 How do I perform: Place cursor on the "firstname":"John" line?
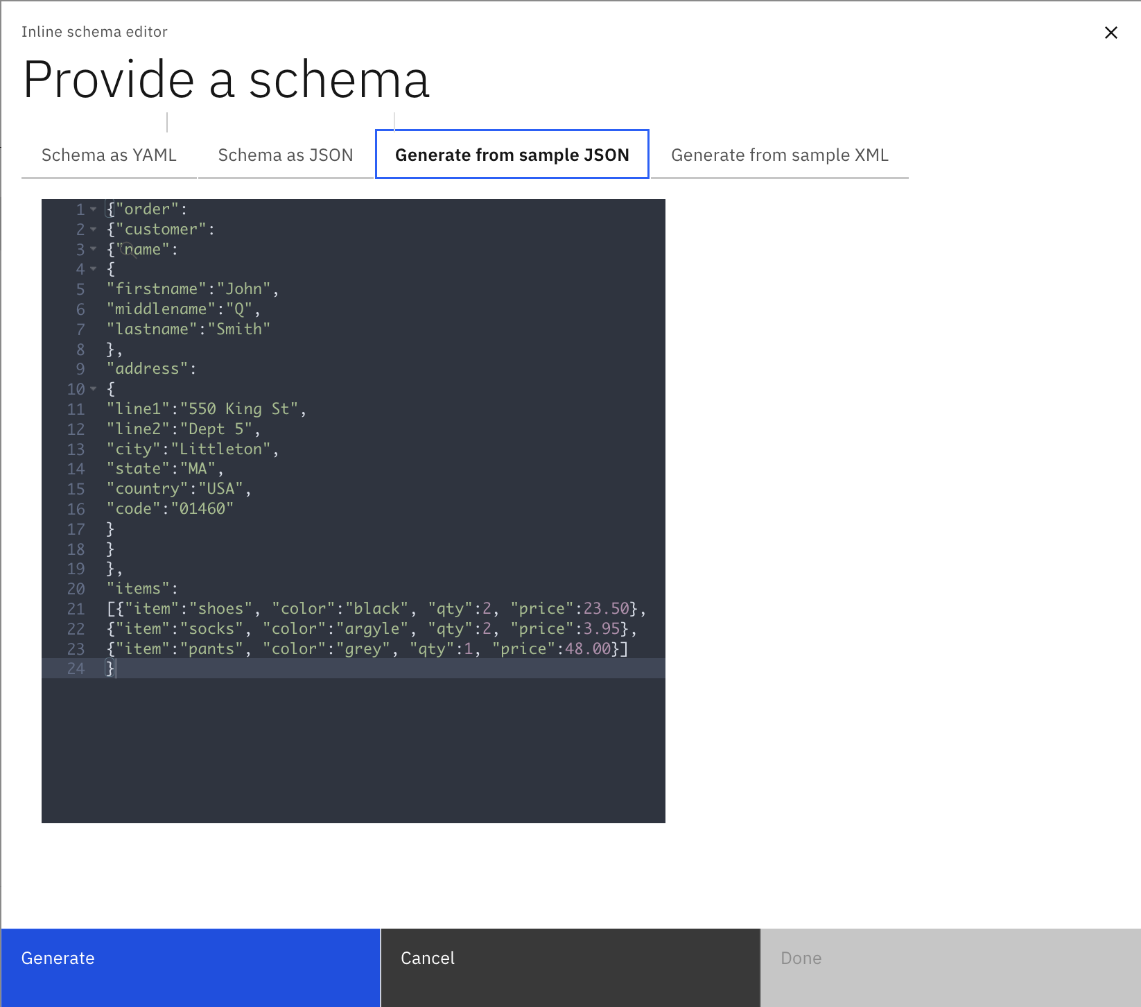[x=192, y=289]
